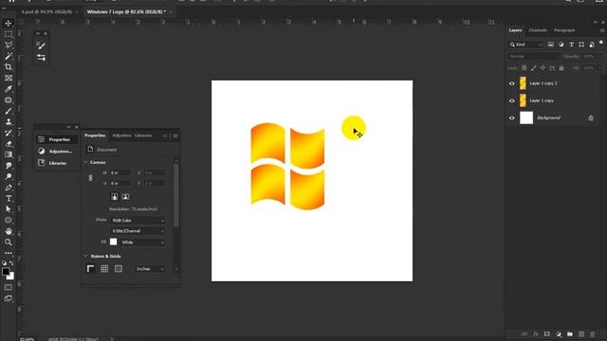Toggle lock all for layer
The width and height of the screenshot is (607, 341).
561,68
